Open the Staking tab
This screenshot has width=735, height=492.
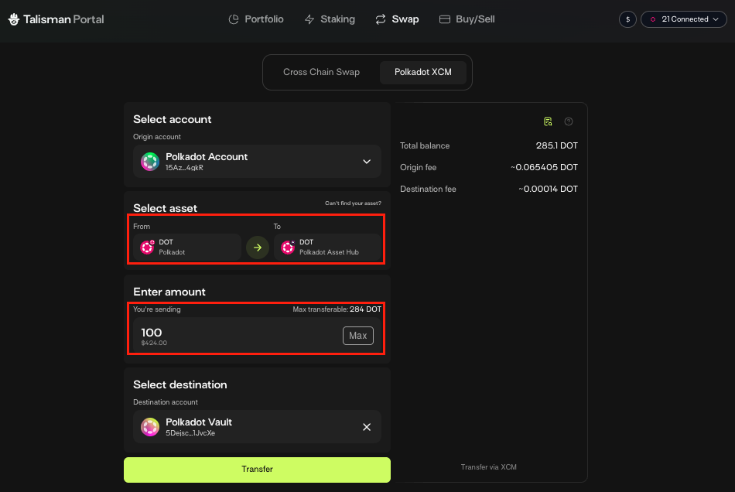[330, 19]
